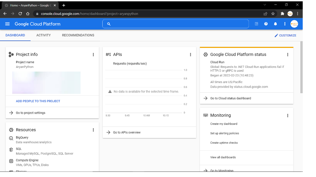The width and height of the screenshot is (316, 177).
Task: Open the Project info overflow menu
Action: point(93,54)
